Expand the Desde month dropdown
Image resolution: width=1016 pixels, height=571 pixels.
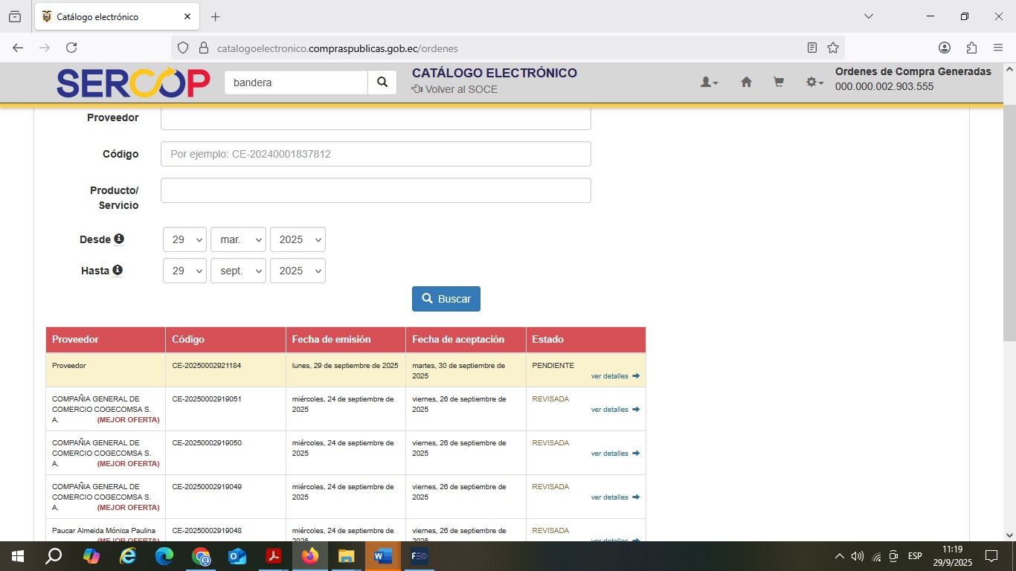pyautogui.click(x=238, y=240)
